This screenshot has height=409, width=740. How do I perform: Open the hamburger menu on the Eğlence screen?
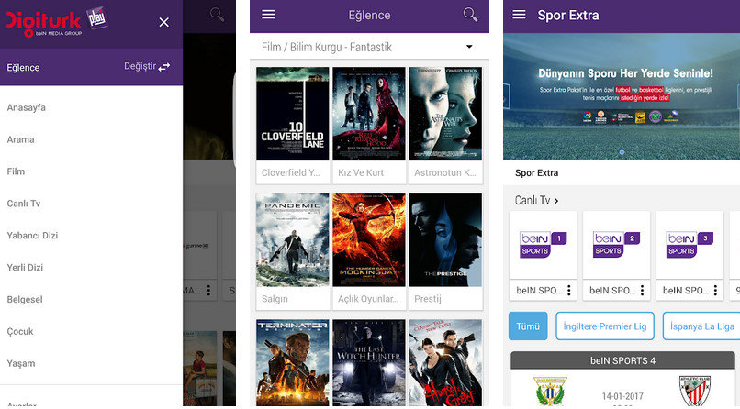coord(268,15)
